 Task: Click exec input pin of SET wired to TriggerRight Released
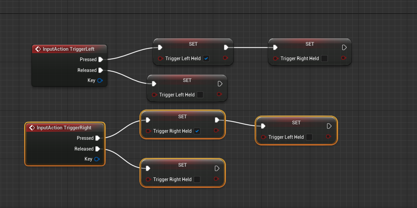pyautogui.click(x=148, y=168)
